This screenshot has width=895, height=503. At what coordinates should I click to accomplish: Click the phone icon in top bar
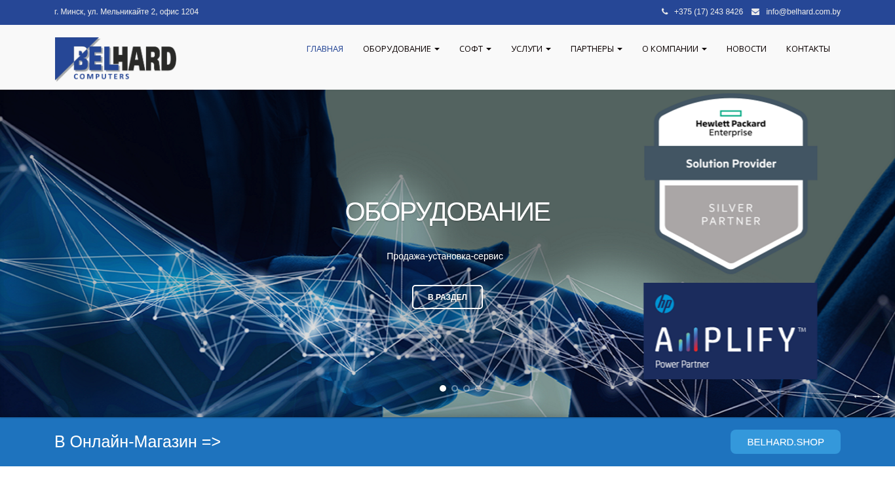(664, 12)
